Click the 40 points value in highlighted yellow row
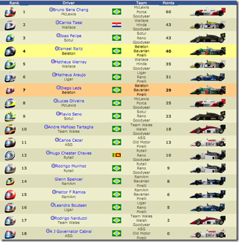This screenshot has width=239, height=242. (168, 51)
